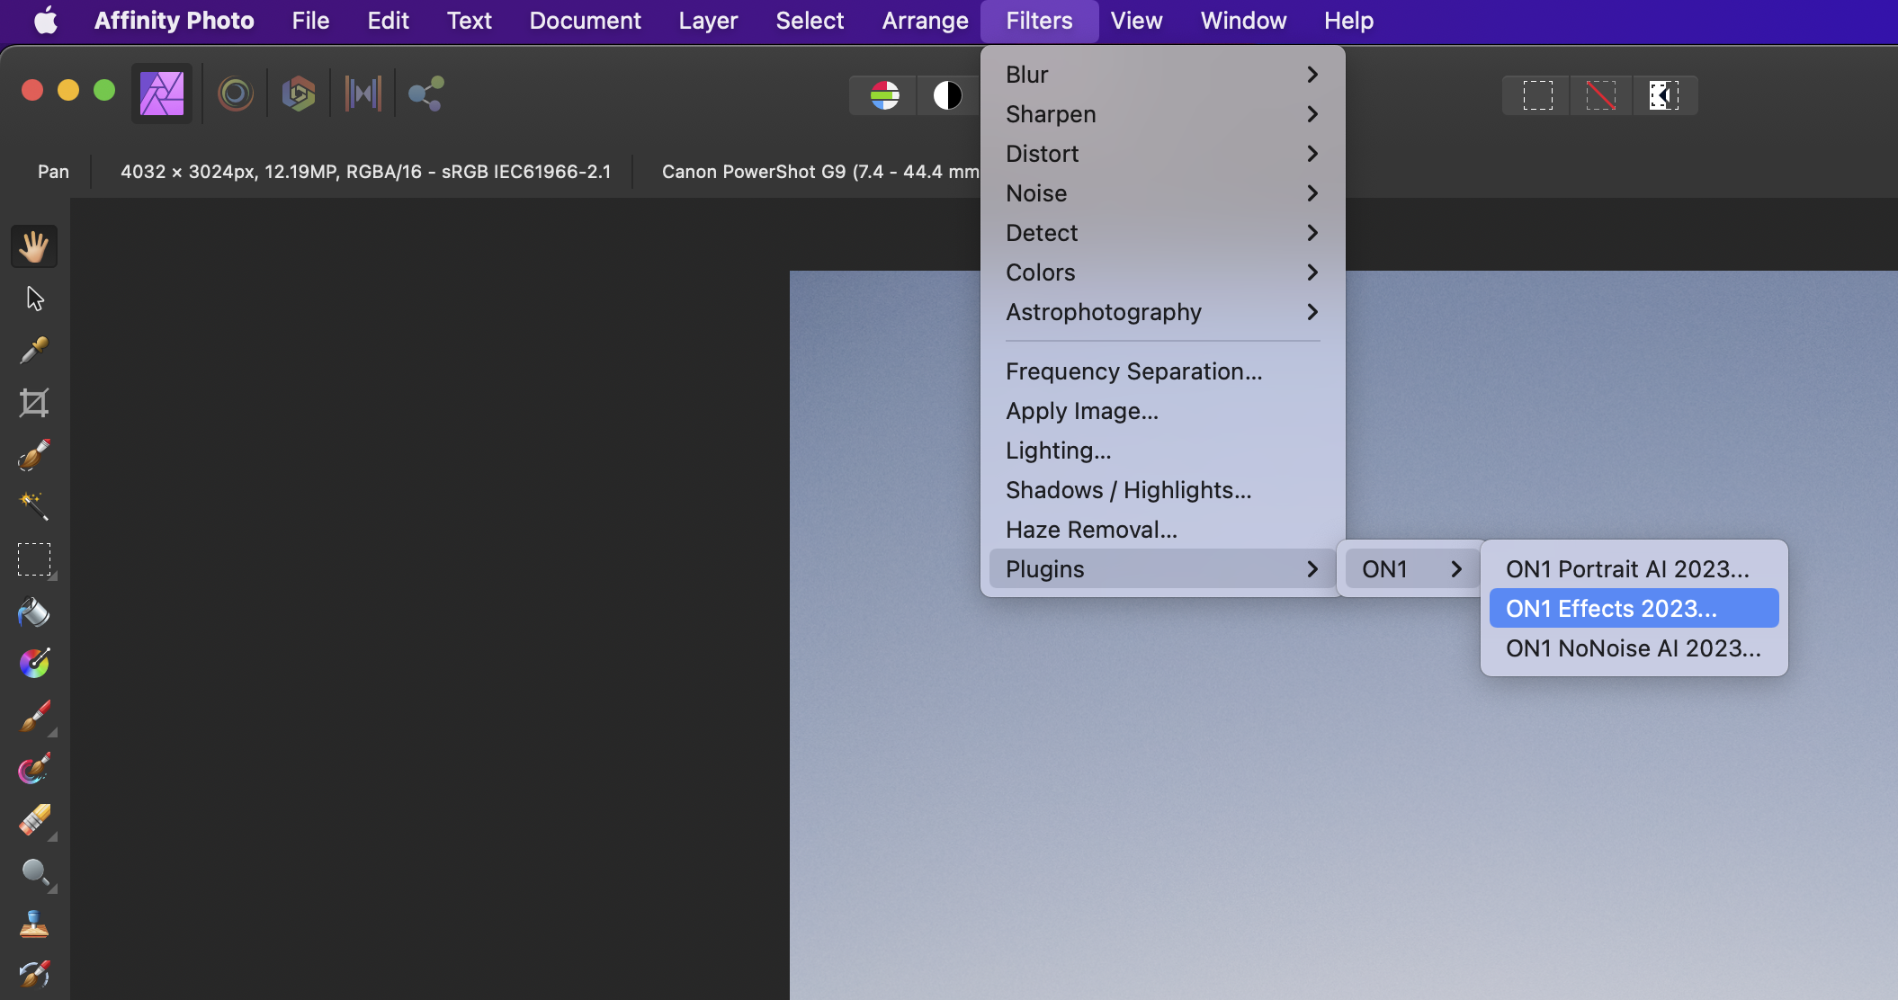The height and width of the screenshot is (1000, 1898).
Task: Select the Move tool arrow
Action: (x=34, y=299)
